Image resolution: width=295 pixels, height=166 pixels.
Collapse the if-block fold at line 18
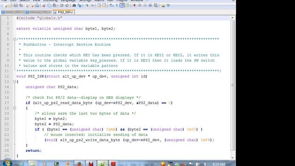(x=14, y=108)
